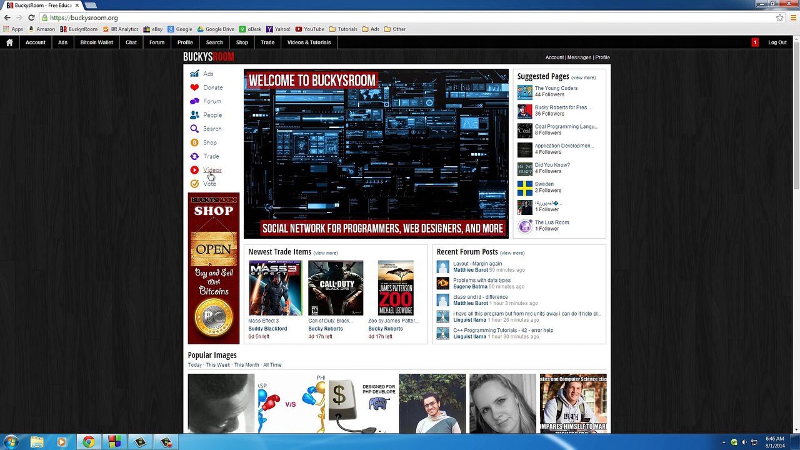Viewport: 800px width, 450px height.
Task: Expand the Other bookmarks folder
Action: pyautogui.click(x=395, y=29)
